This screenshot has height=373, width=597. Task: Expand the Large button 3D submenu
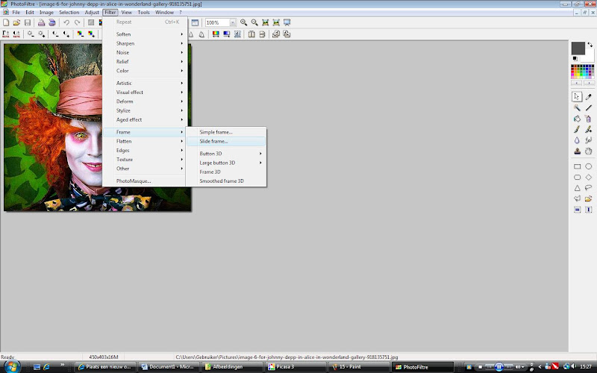[x=226, y=163]
